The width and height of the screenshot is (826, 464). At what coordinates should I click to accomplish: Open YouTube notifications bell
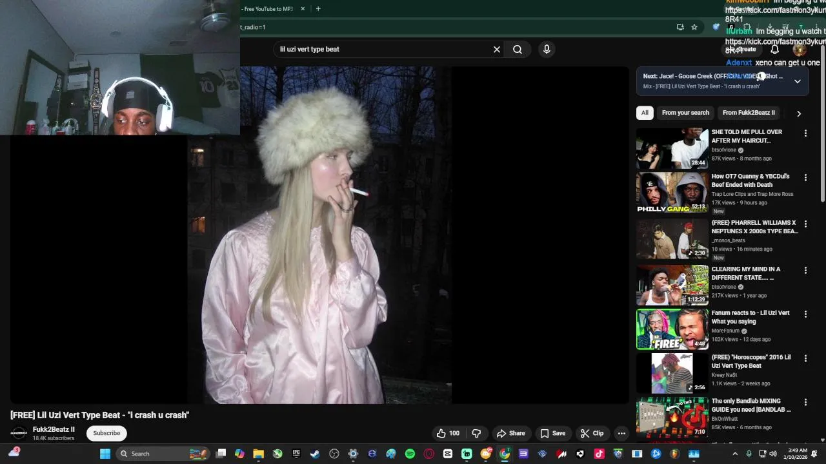[774, 49]
